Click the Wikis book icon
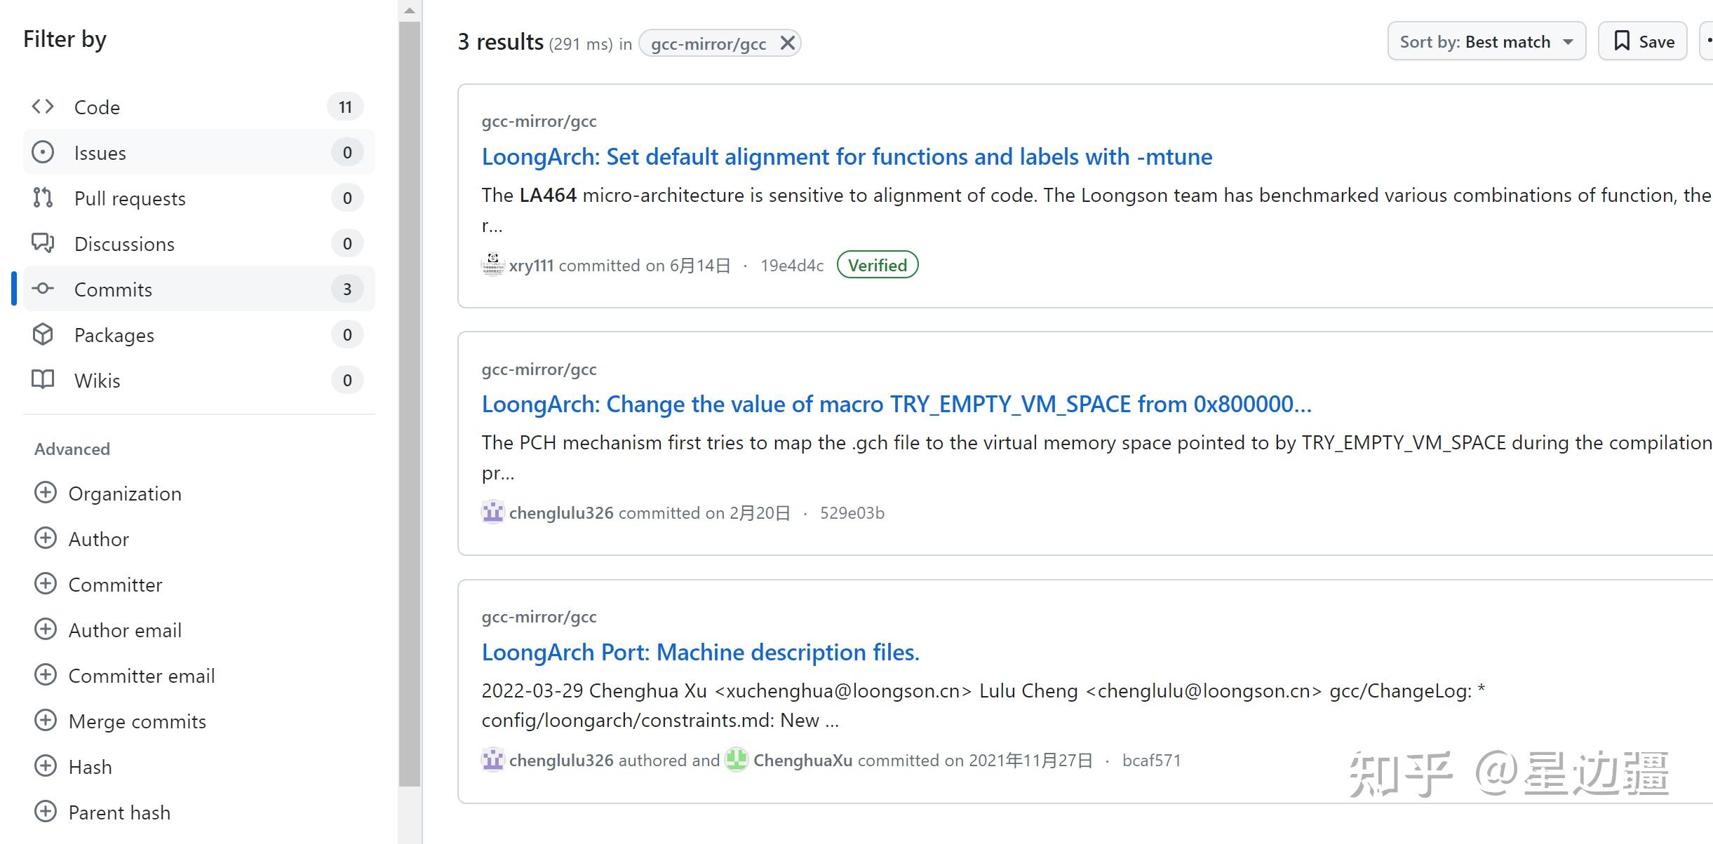 pos(43,380)
